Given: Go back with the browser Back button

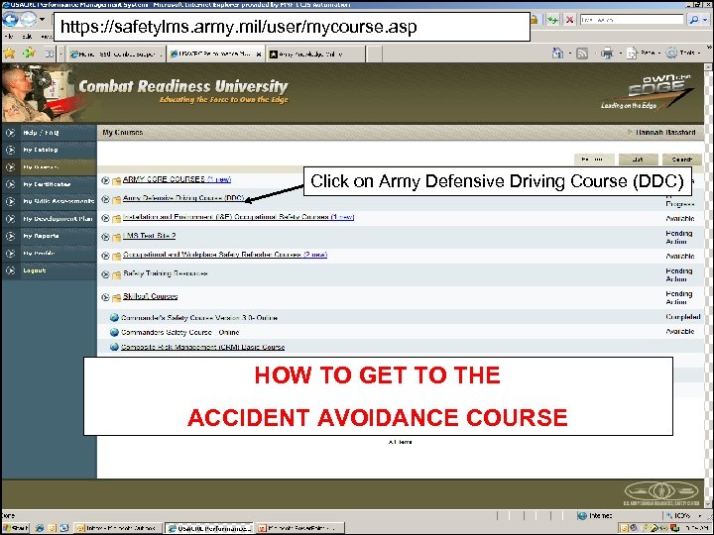Looking at the screenshot, I should (11, 19).
